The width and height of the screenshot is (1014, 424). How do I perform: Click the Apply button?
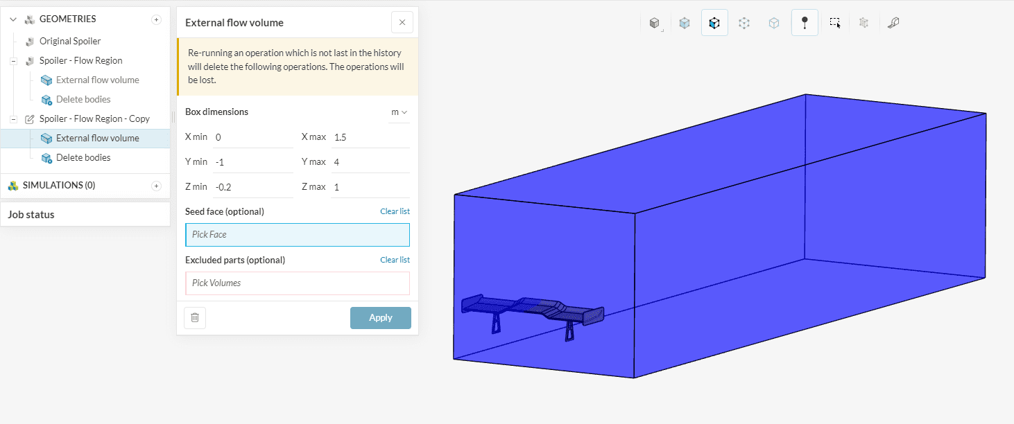(x=380, y=318)
